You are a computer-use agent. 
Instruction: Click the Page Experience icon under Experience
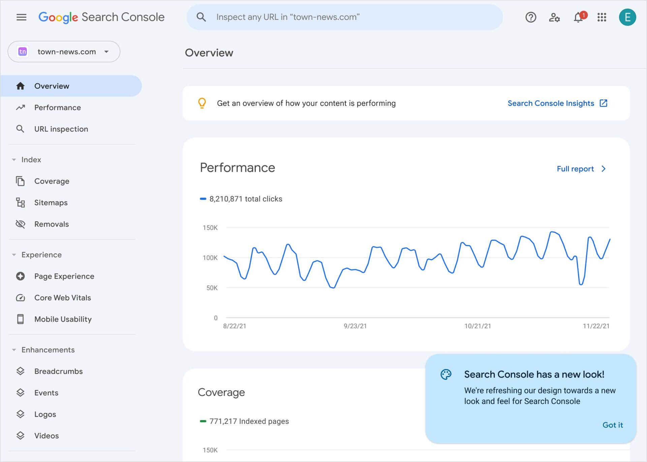coord(20,276)
